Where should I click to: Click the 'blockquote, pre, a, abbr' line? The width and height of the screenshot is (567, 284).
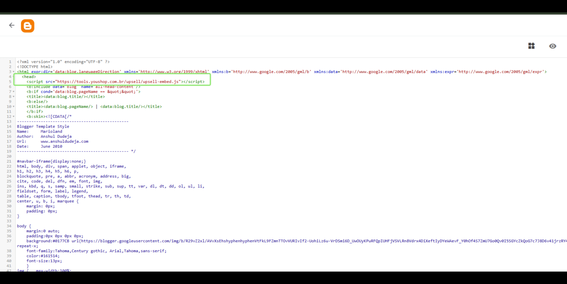coord(74,176)
